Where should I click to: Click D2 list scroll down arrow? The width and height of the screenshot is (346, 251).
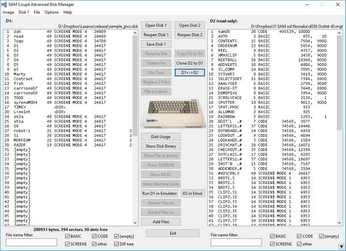(340, 223)
